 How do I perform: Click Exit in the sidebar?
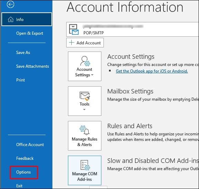click(19, 186)
